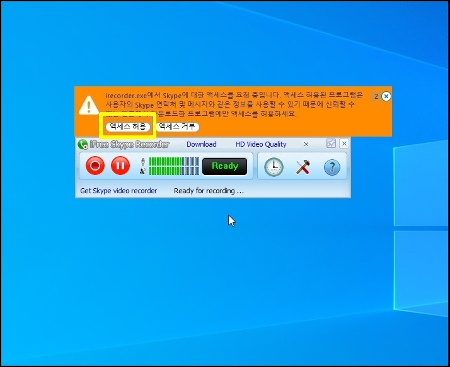Click the warning triangle icon in notification

coord(89,105)
